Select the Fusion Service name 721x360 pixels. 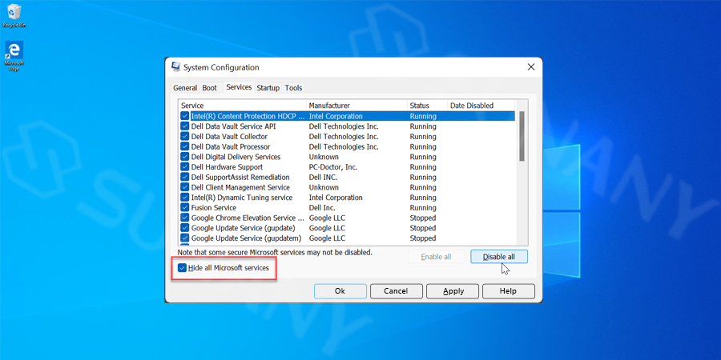tap(214, 207)
